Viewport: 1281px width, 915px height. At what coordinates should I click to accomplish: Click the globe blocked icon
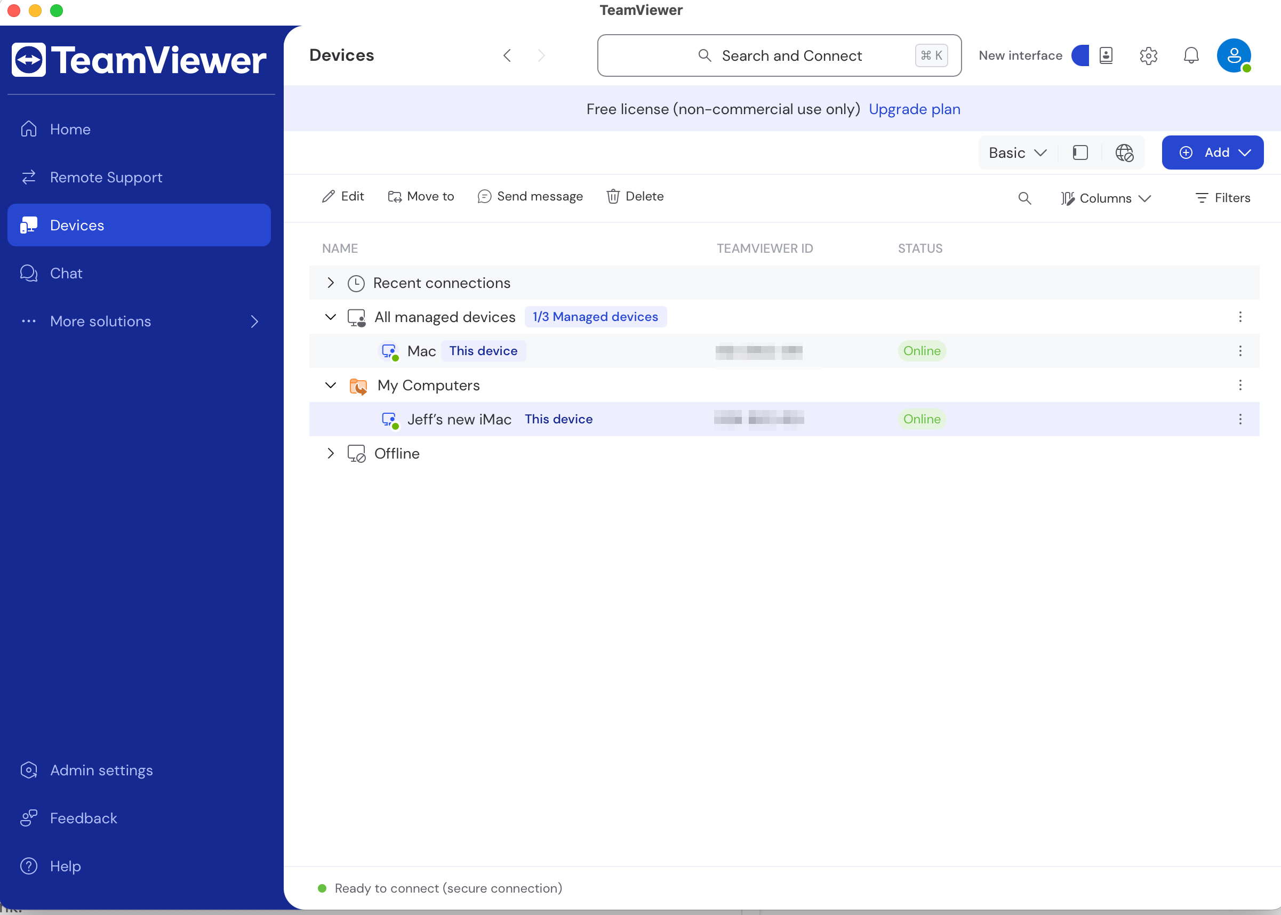pos(1124,152)
